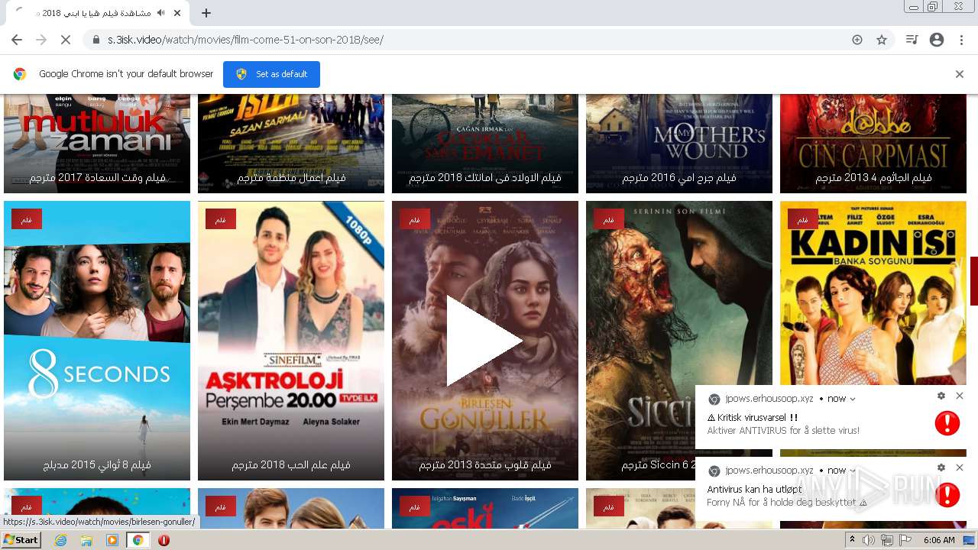
Task: Click Forny NÅ notification text
Action: (787, 503)
